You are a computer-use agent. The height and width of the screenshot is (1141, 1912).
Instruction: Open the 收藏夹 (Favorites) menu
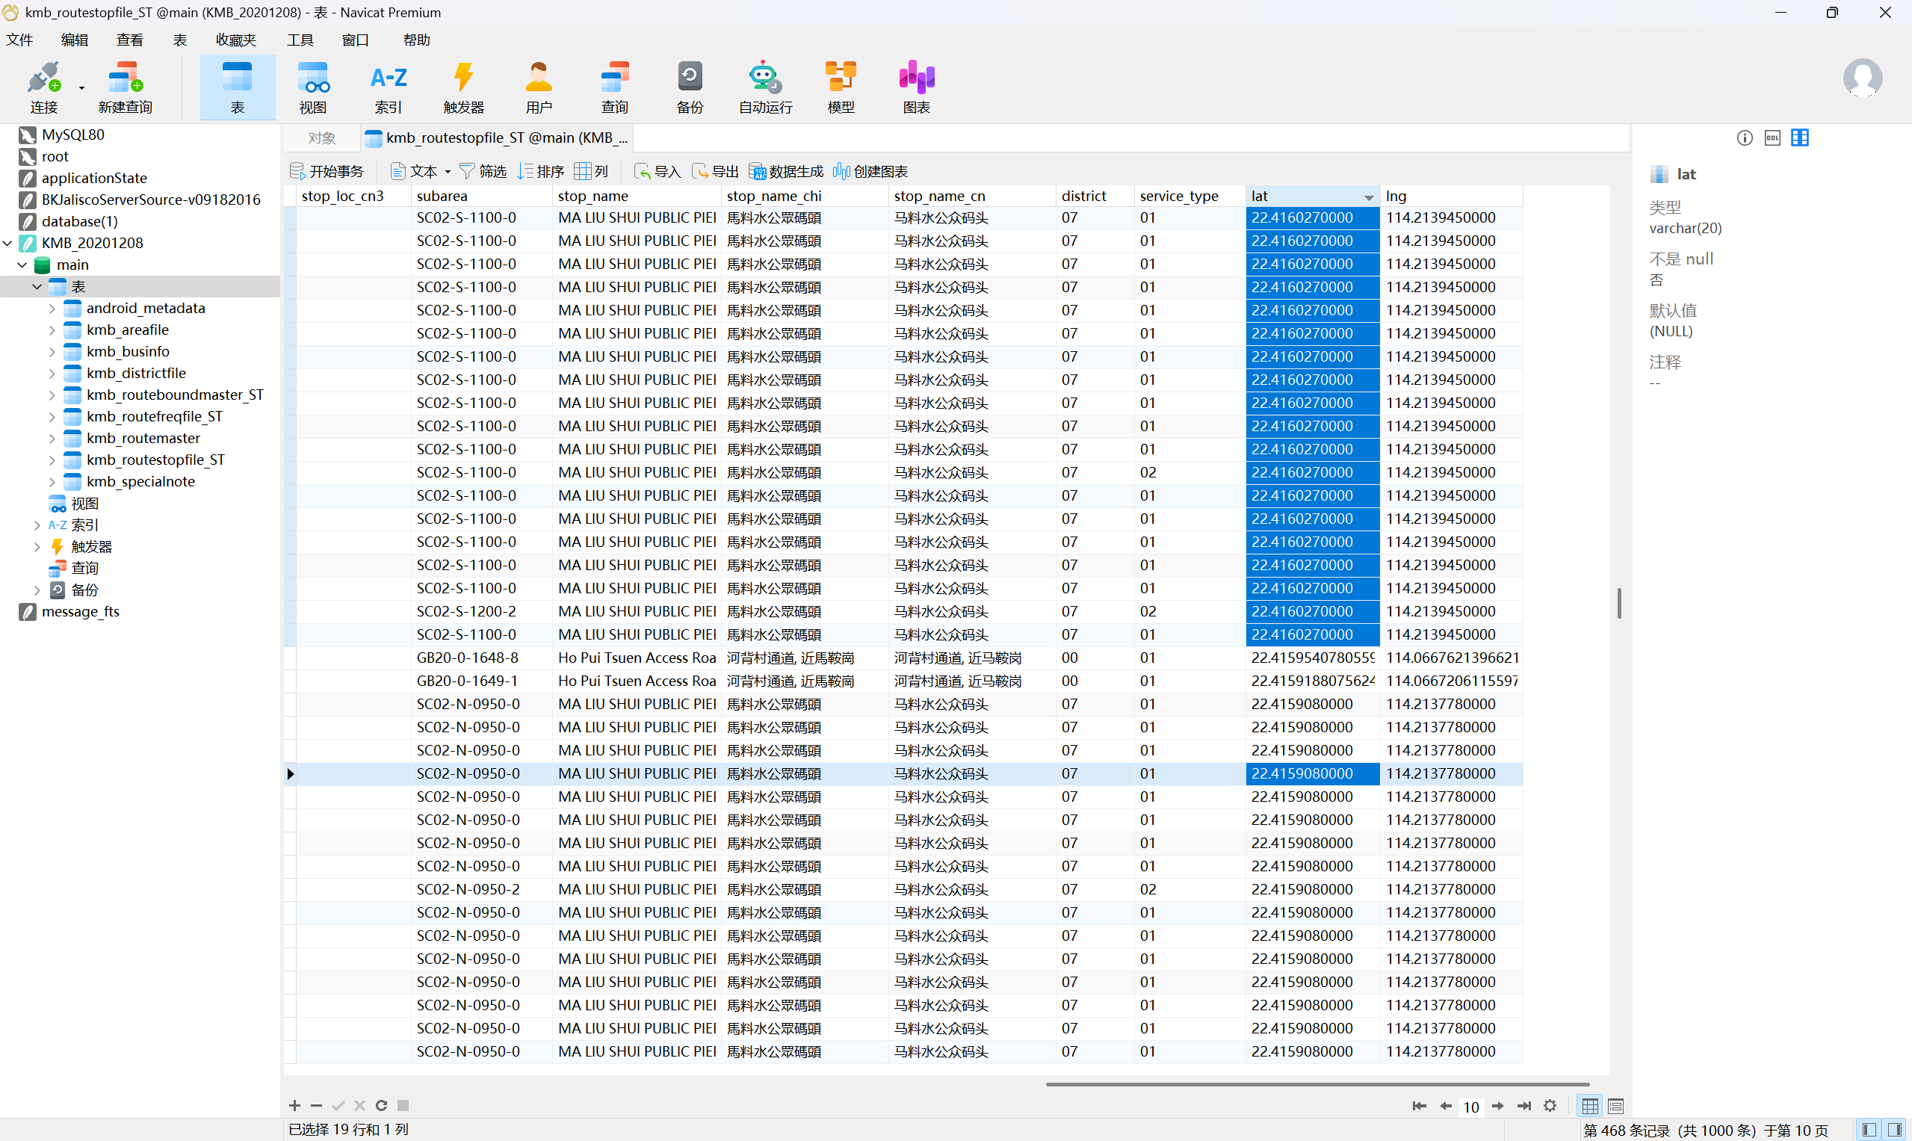tap(235, 40)
